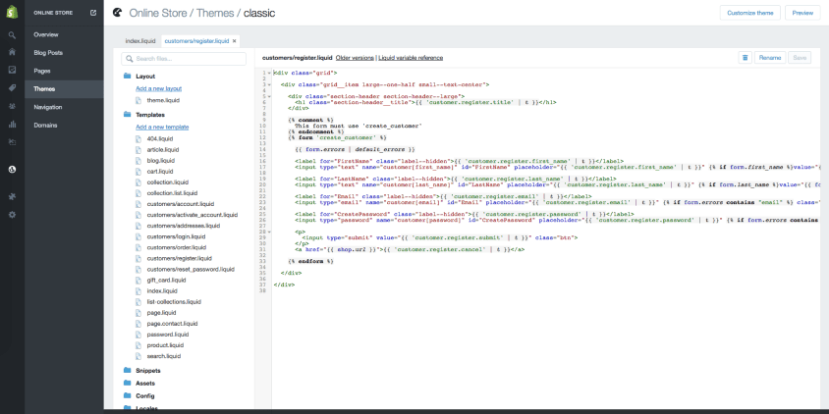Image resolution: width=829 pixels, height=414 pixels.
Task: Click the Shopify bag logo
Action: pyautogui.click(x=12, y=12)
